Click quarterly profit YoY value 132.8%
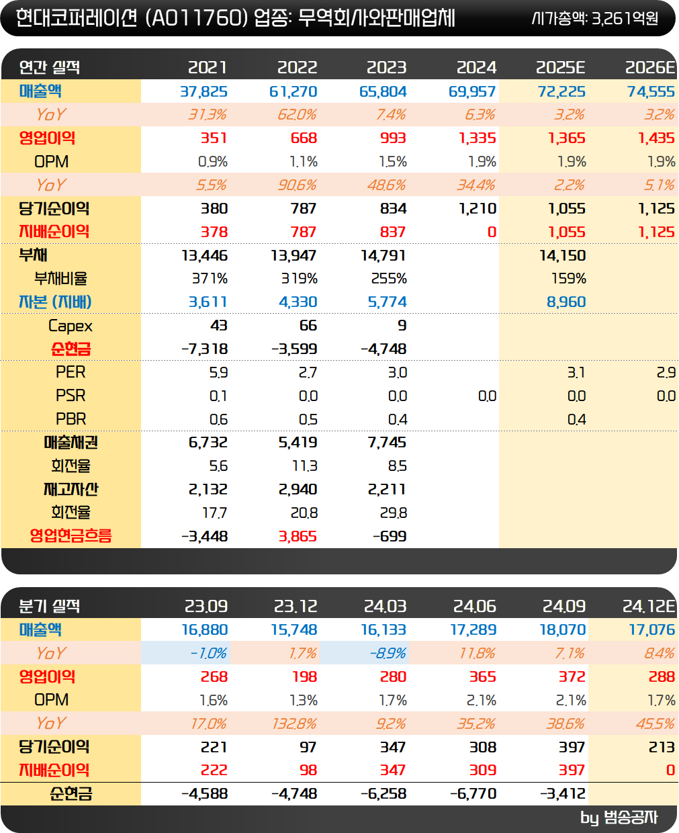Viewport: 679px width, 833px height. pyautogui.click(x=294, y=724)
